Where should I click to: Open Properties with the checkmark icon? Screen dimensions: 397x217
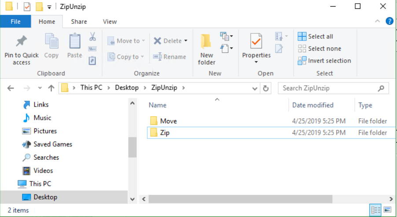[256, 42]
